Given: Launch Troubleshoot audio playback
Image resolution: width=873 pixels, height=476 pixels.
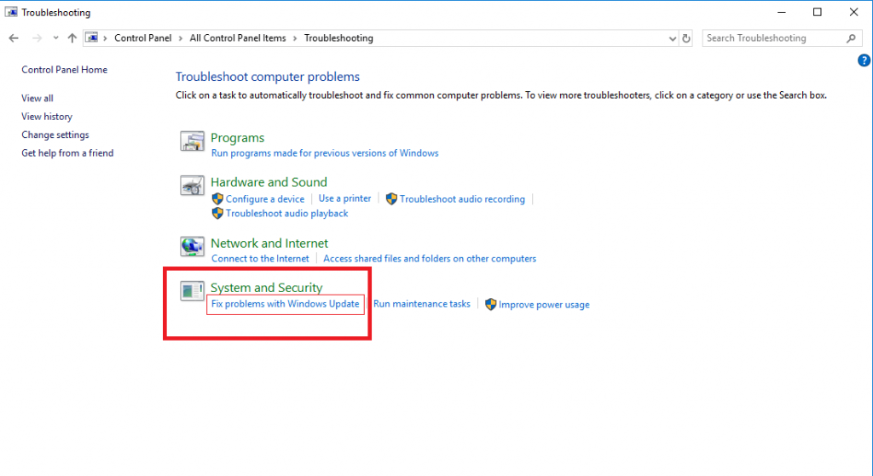Looking at the screenshot, I should pyautogui.click(x=286, y=214).
